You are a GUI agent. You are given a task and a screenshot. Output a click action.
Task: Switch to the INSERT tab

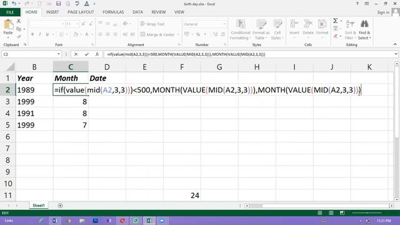pyautogui.click(x=52, y=12)
